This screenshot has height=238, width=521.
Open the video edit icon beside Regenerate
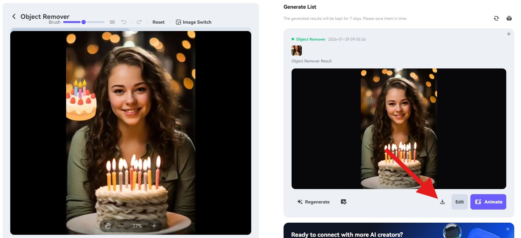pyautogui.click(x=343, y=202)
